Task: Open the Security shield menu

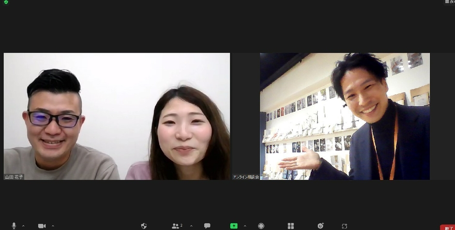Action: coord(144,226)
